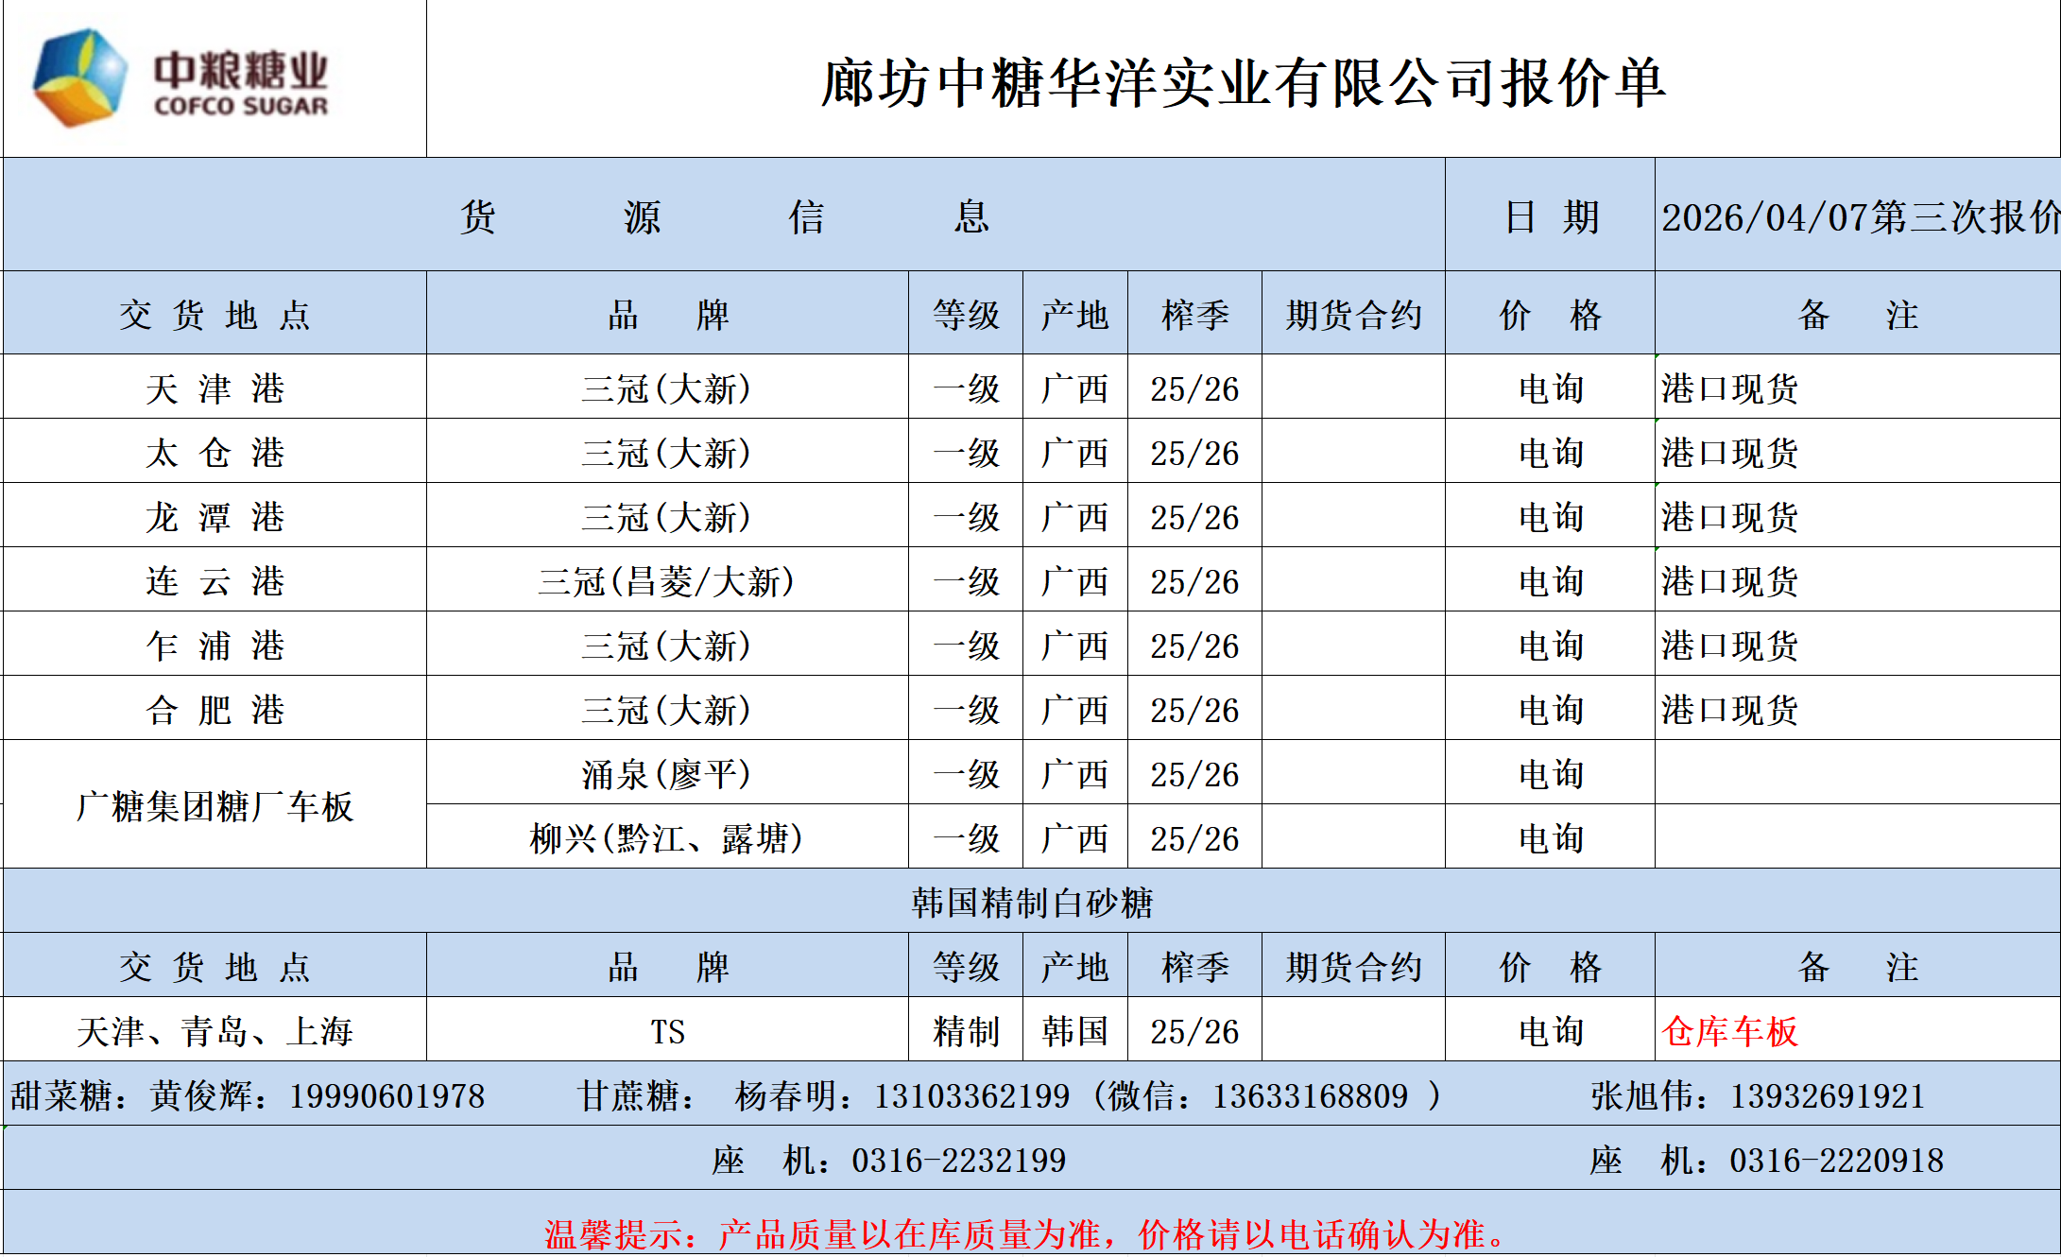Click the 乍浦港 delivery location cell
The width and height of the screenshot is (2061, 1257).
pos(215,646)
